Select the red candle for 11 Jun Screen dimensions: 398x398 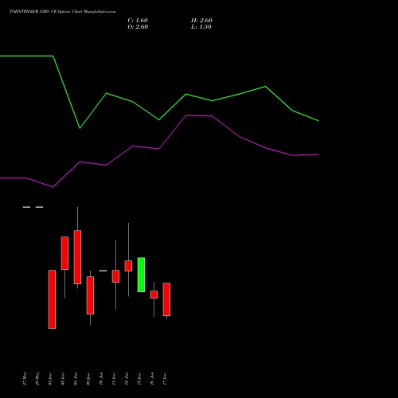[115, 276]
